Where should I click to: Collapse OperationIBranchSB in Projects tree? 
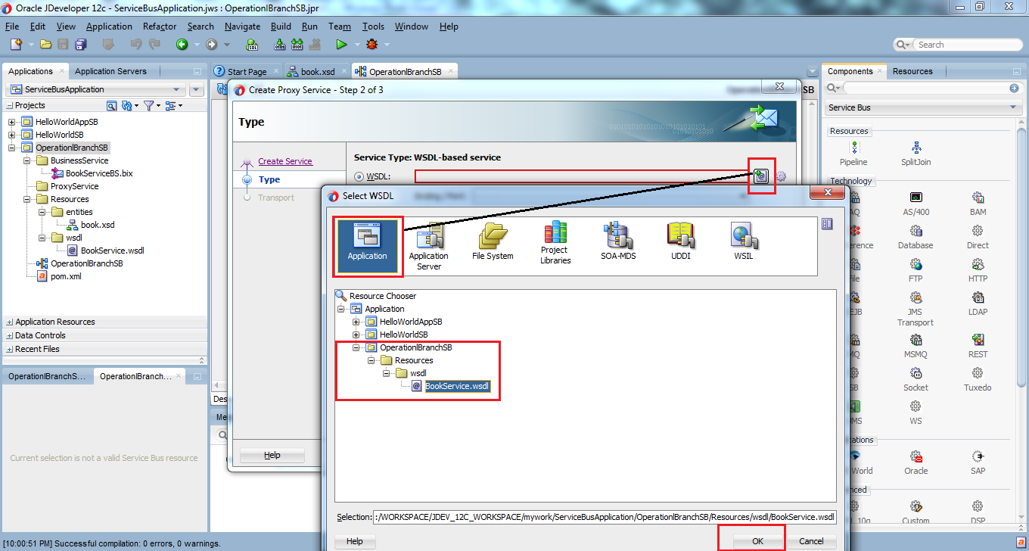(11, 148)
